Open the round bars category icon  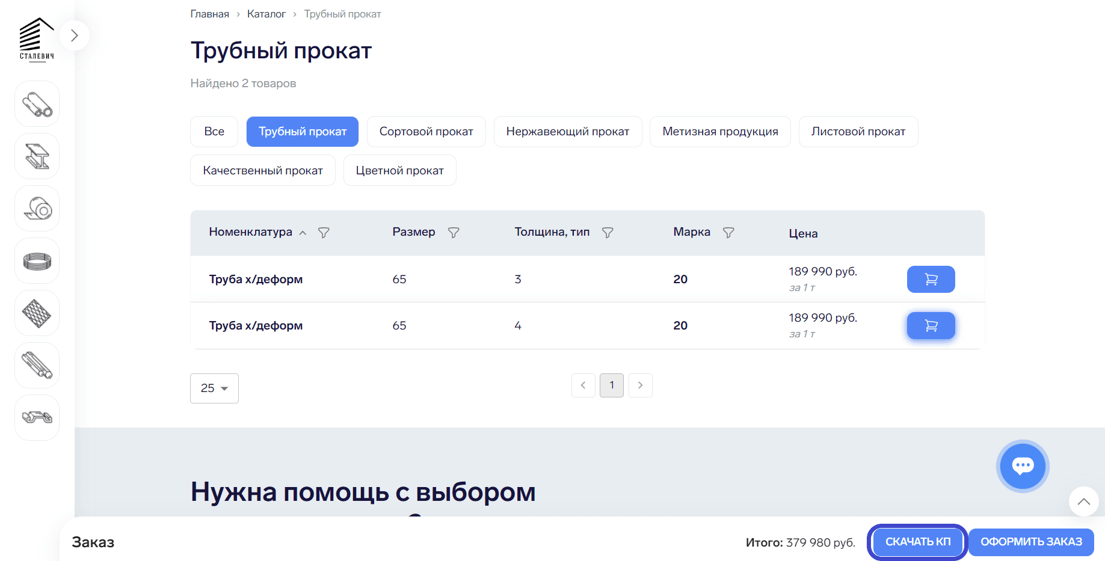point(37,366)
